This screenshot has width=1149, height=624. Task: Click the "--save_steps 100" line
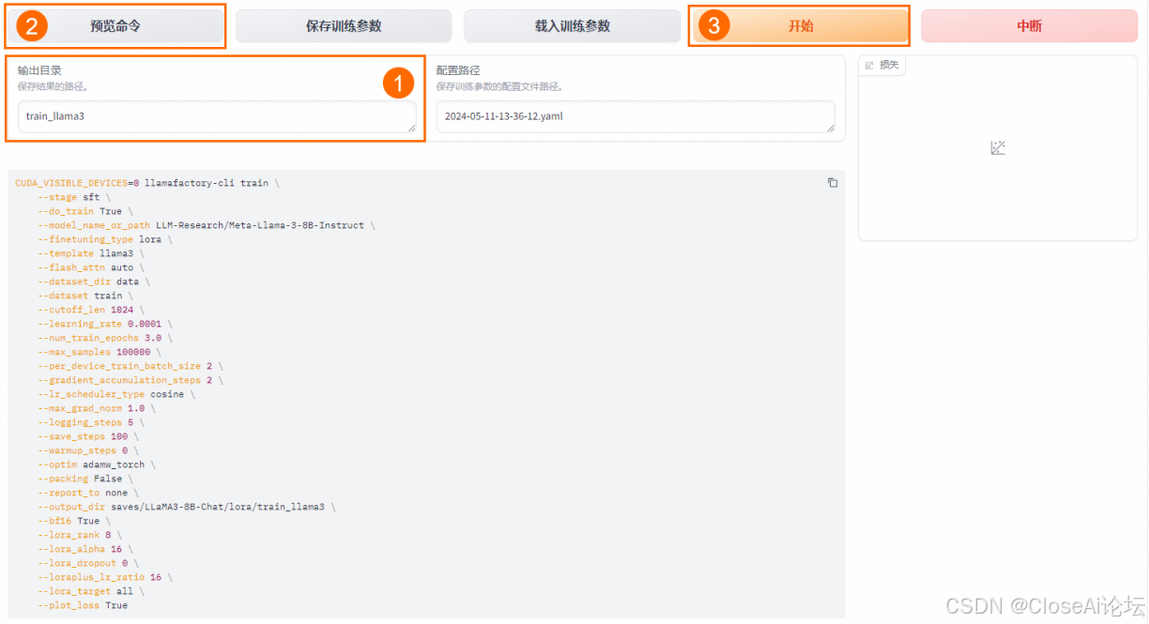click(x=87, y=436)
